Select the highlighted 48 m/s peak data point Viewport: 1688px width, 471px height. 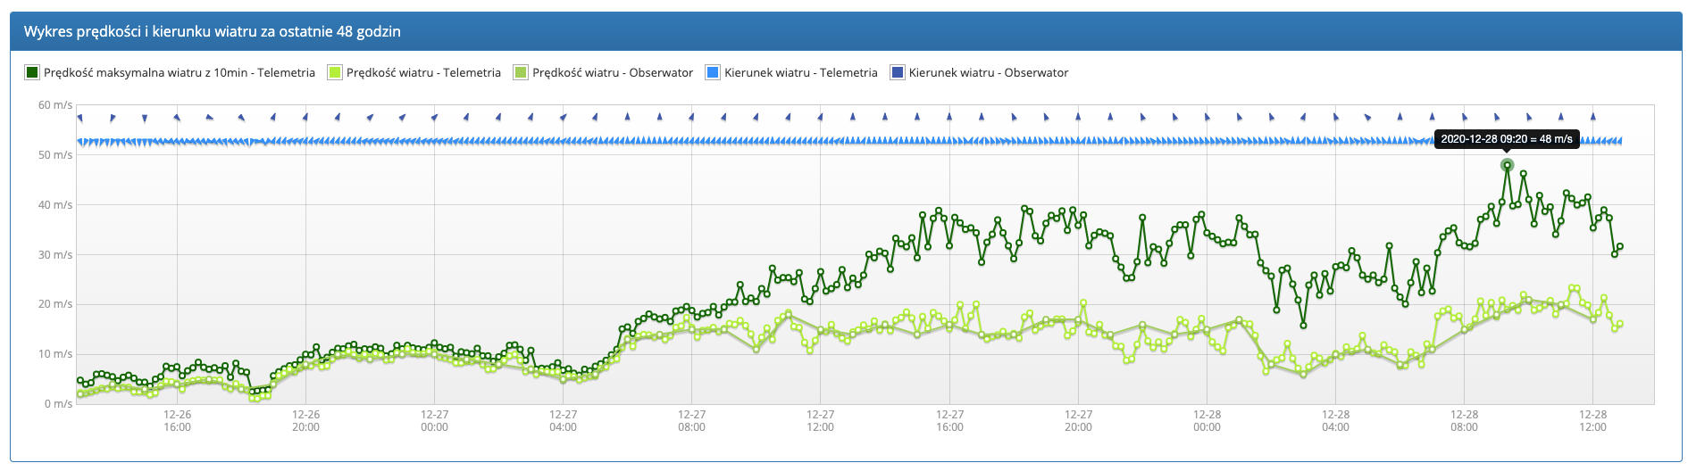[1507, 165]
